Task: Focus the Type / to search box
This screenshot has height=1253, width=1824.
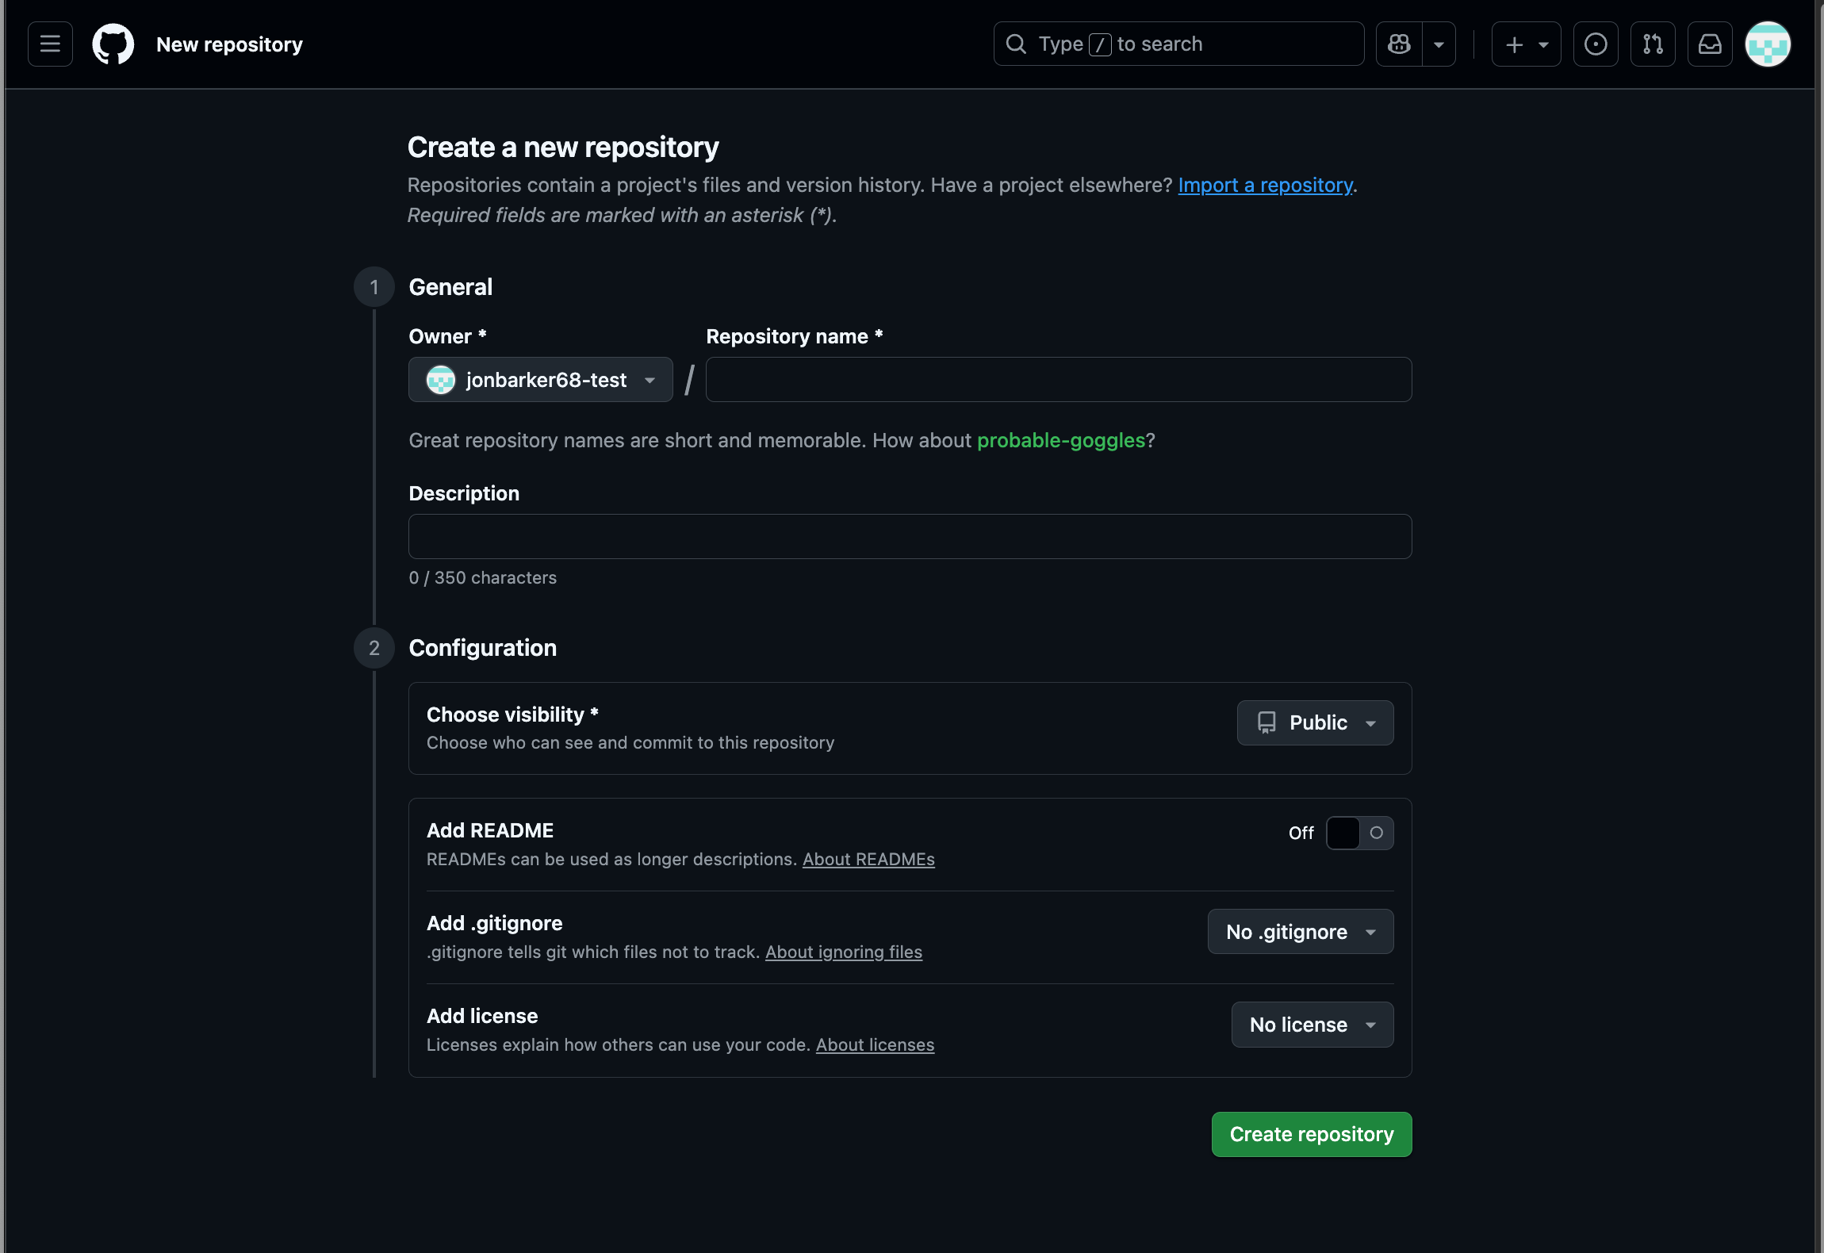Action: pyautogui.click(x=1178, y=44)
